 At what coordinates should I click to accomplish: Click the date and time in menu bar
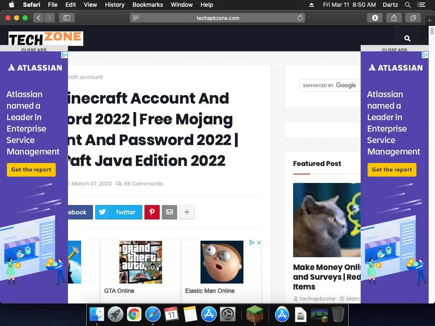[349, 5]
